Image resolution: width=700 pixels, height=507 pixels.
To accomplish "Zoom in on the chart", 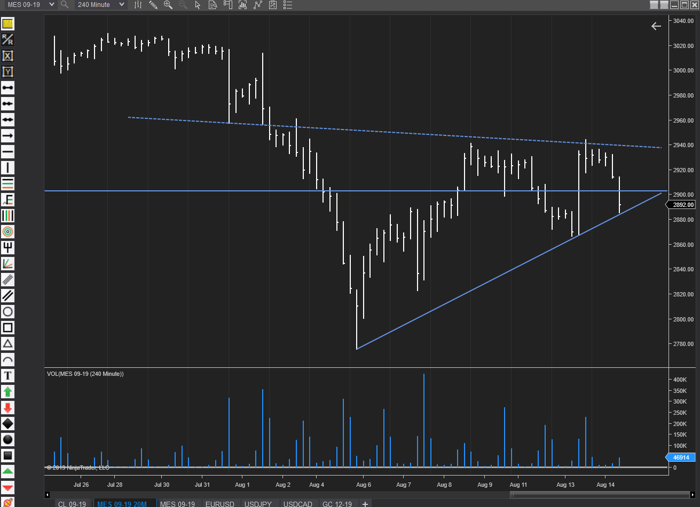I will click(168, 4).
